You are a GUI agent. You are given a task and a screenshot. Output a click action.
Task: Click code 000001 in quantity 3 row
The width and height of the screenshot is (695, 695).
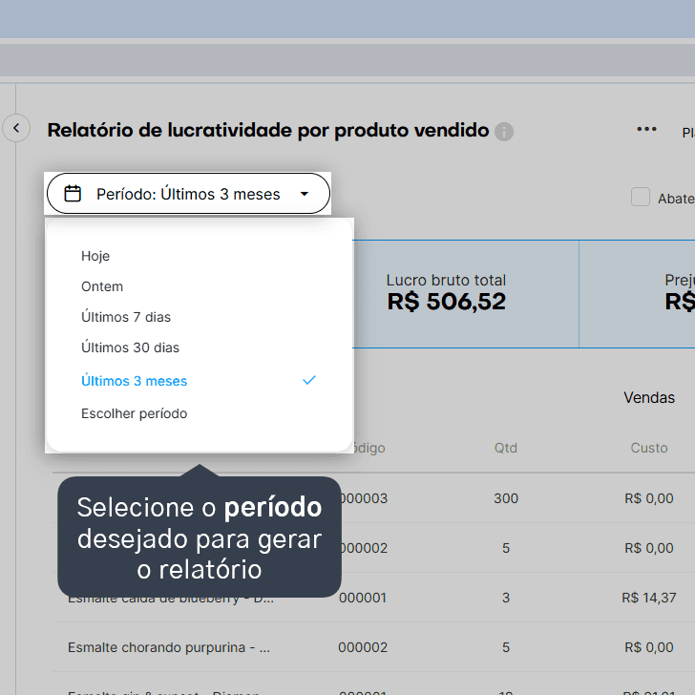tap(363, 598)
